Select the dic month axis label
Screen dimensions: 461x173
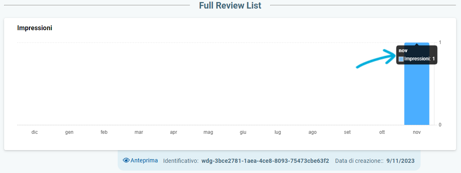click(35, 132)
